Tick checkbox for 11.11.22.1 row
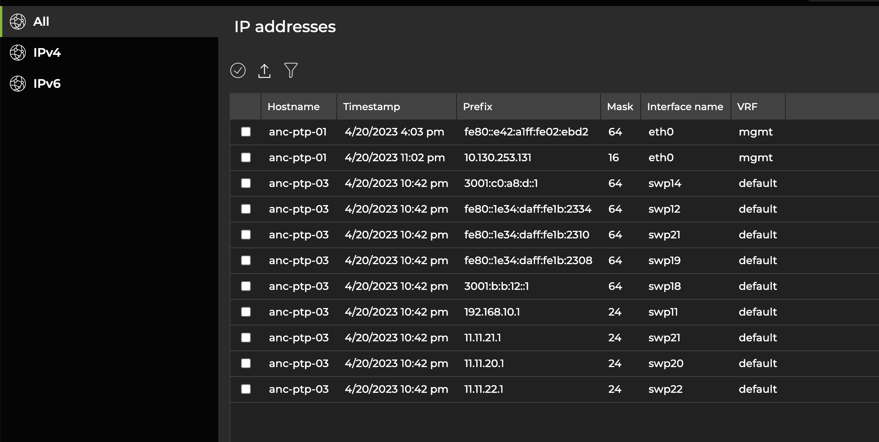Screen dimensions: 879x442 click(246, 389)
